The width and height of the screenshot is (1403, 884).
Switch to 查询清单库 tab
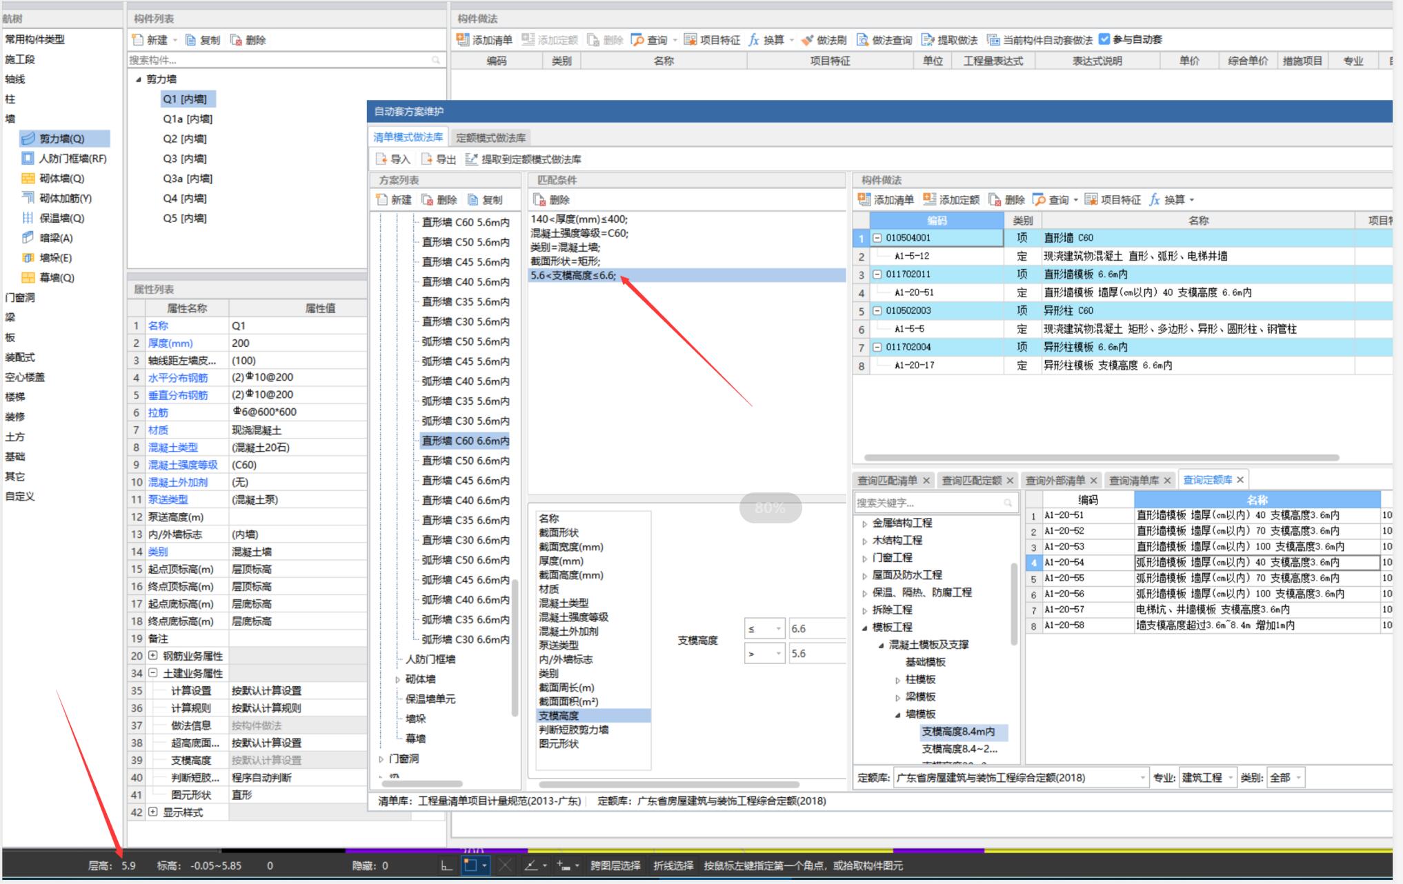pyautogui.click(x=1134, y=480)
